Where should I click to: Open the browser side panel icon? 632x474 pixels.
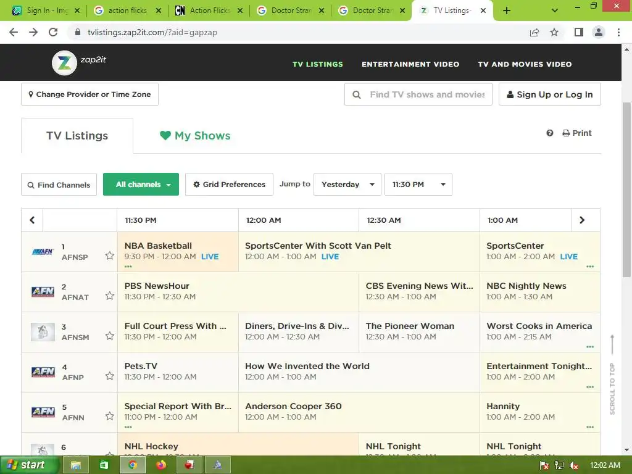(579, 32)
